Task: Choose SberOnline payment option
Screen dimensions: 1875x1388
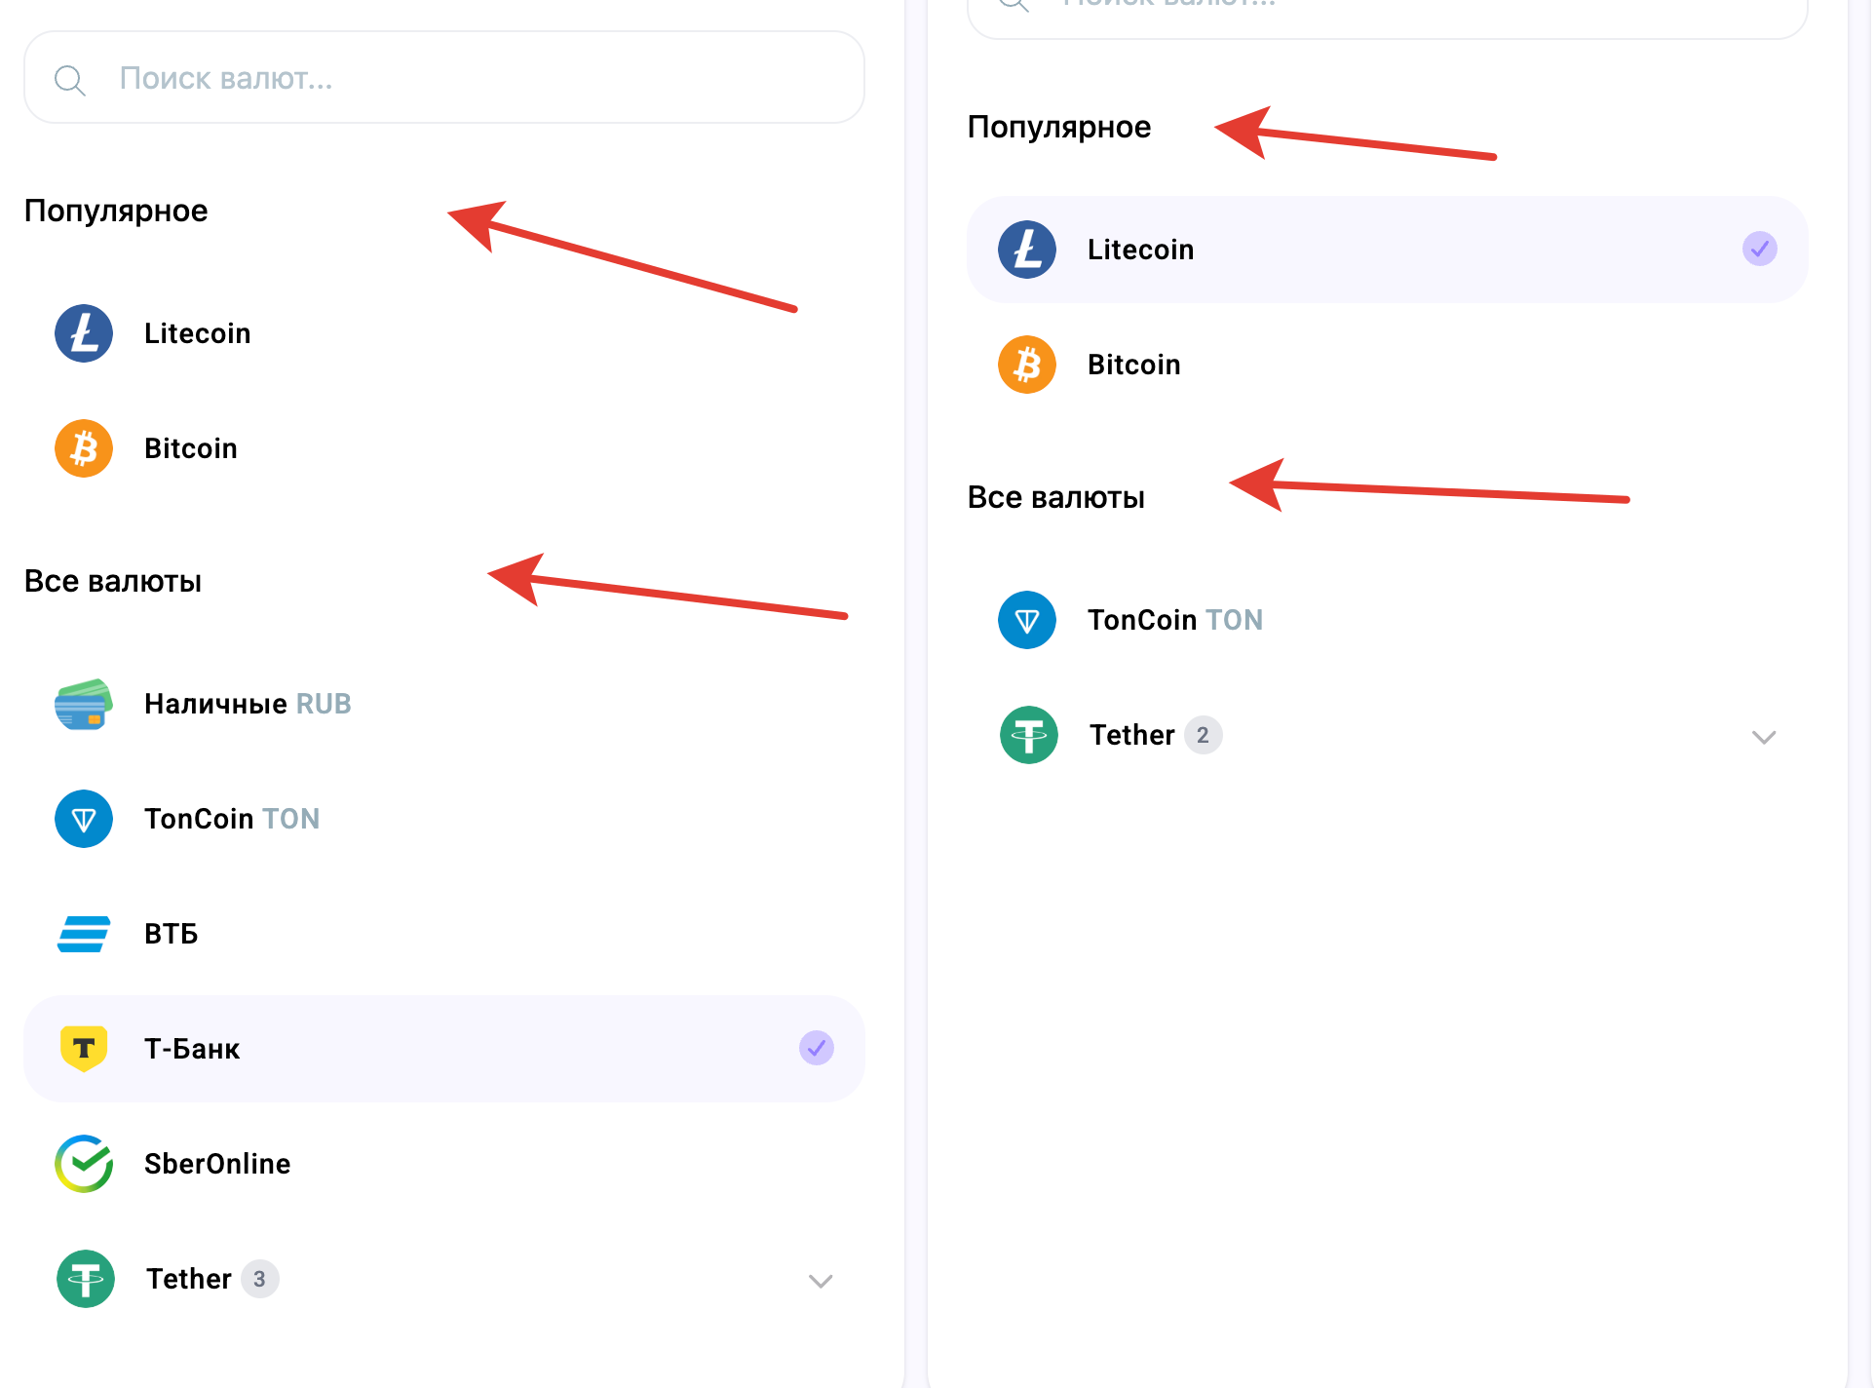Action: coord(217,1164)
